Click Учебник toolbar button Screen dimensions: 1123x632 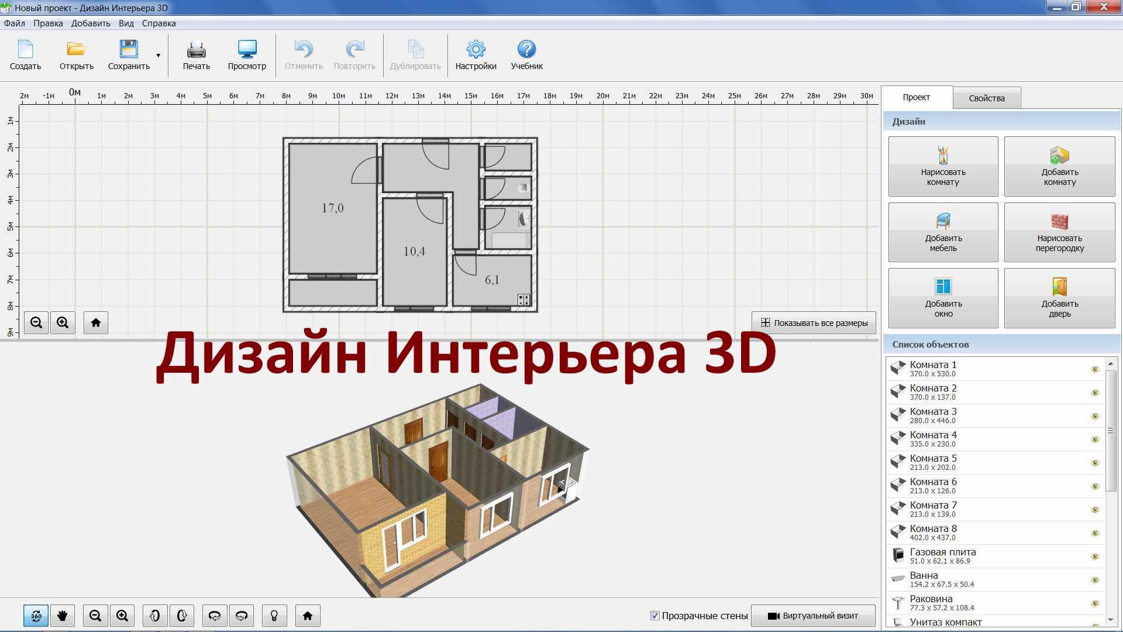pyautogui.click(x=526, y=54)
